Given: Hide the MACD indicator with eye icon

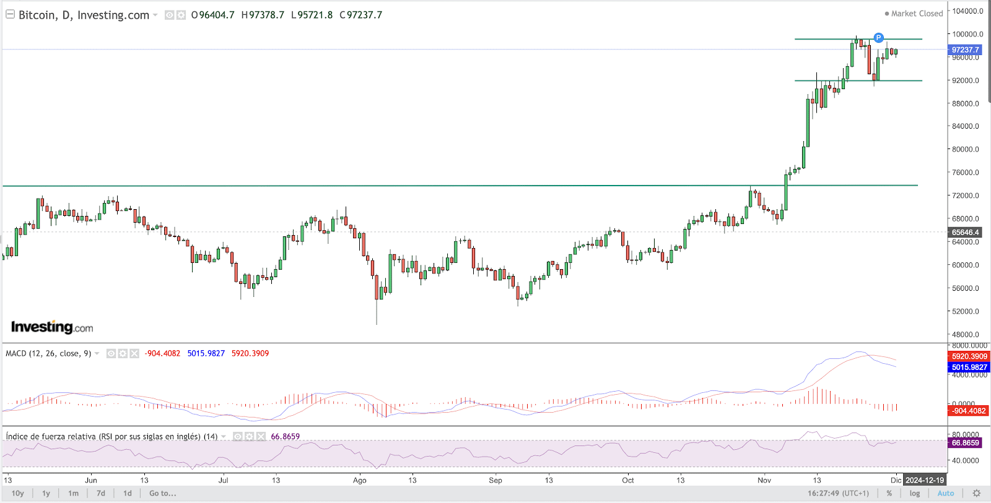Looking at the screenshot, I should (x=111, y=354).
